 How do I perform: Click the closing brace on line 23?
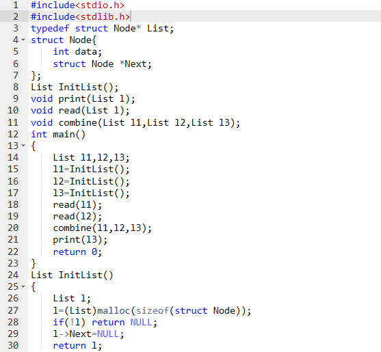[x=34, y=263]
